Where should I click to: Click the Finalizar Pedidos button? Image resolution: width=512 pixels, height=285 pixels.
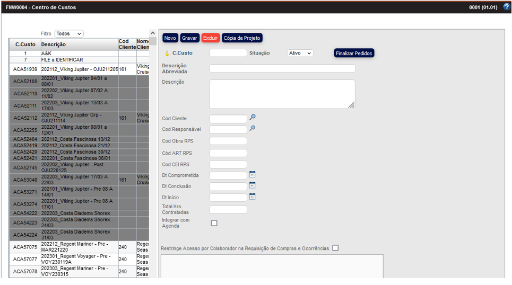(354, 53)
